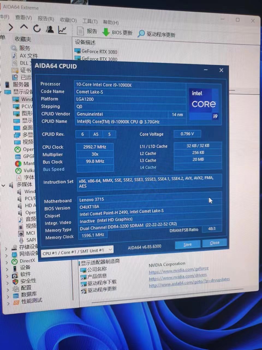The height and width of the screenshot is (350, 262).
Task: Switch to the 收藏夹 tab
Action: pyautogui.click(x=23, y=39)
